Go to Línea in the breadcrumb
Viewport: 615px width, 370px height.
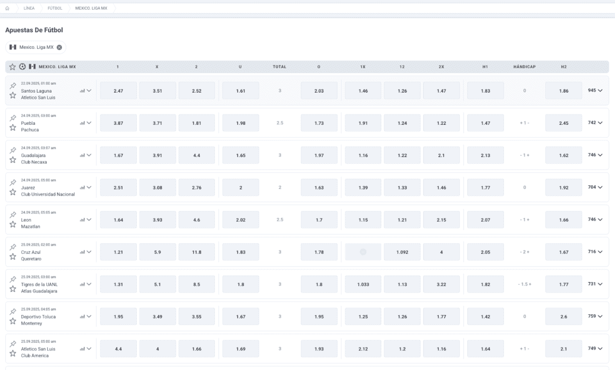point(29,8)
